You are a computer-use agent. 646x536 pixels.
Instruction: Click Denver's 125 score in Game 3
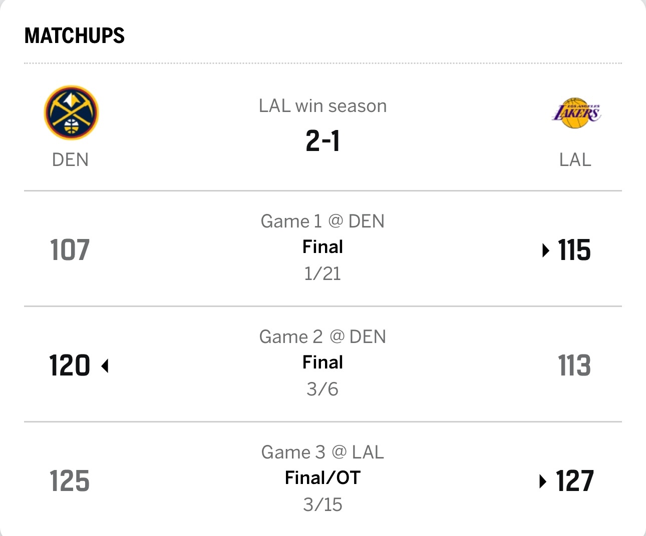click(x=70, y=481)
